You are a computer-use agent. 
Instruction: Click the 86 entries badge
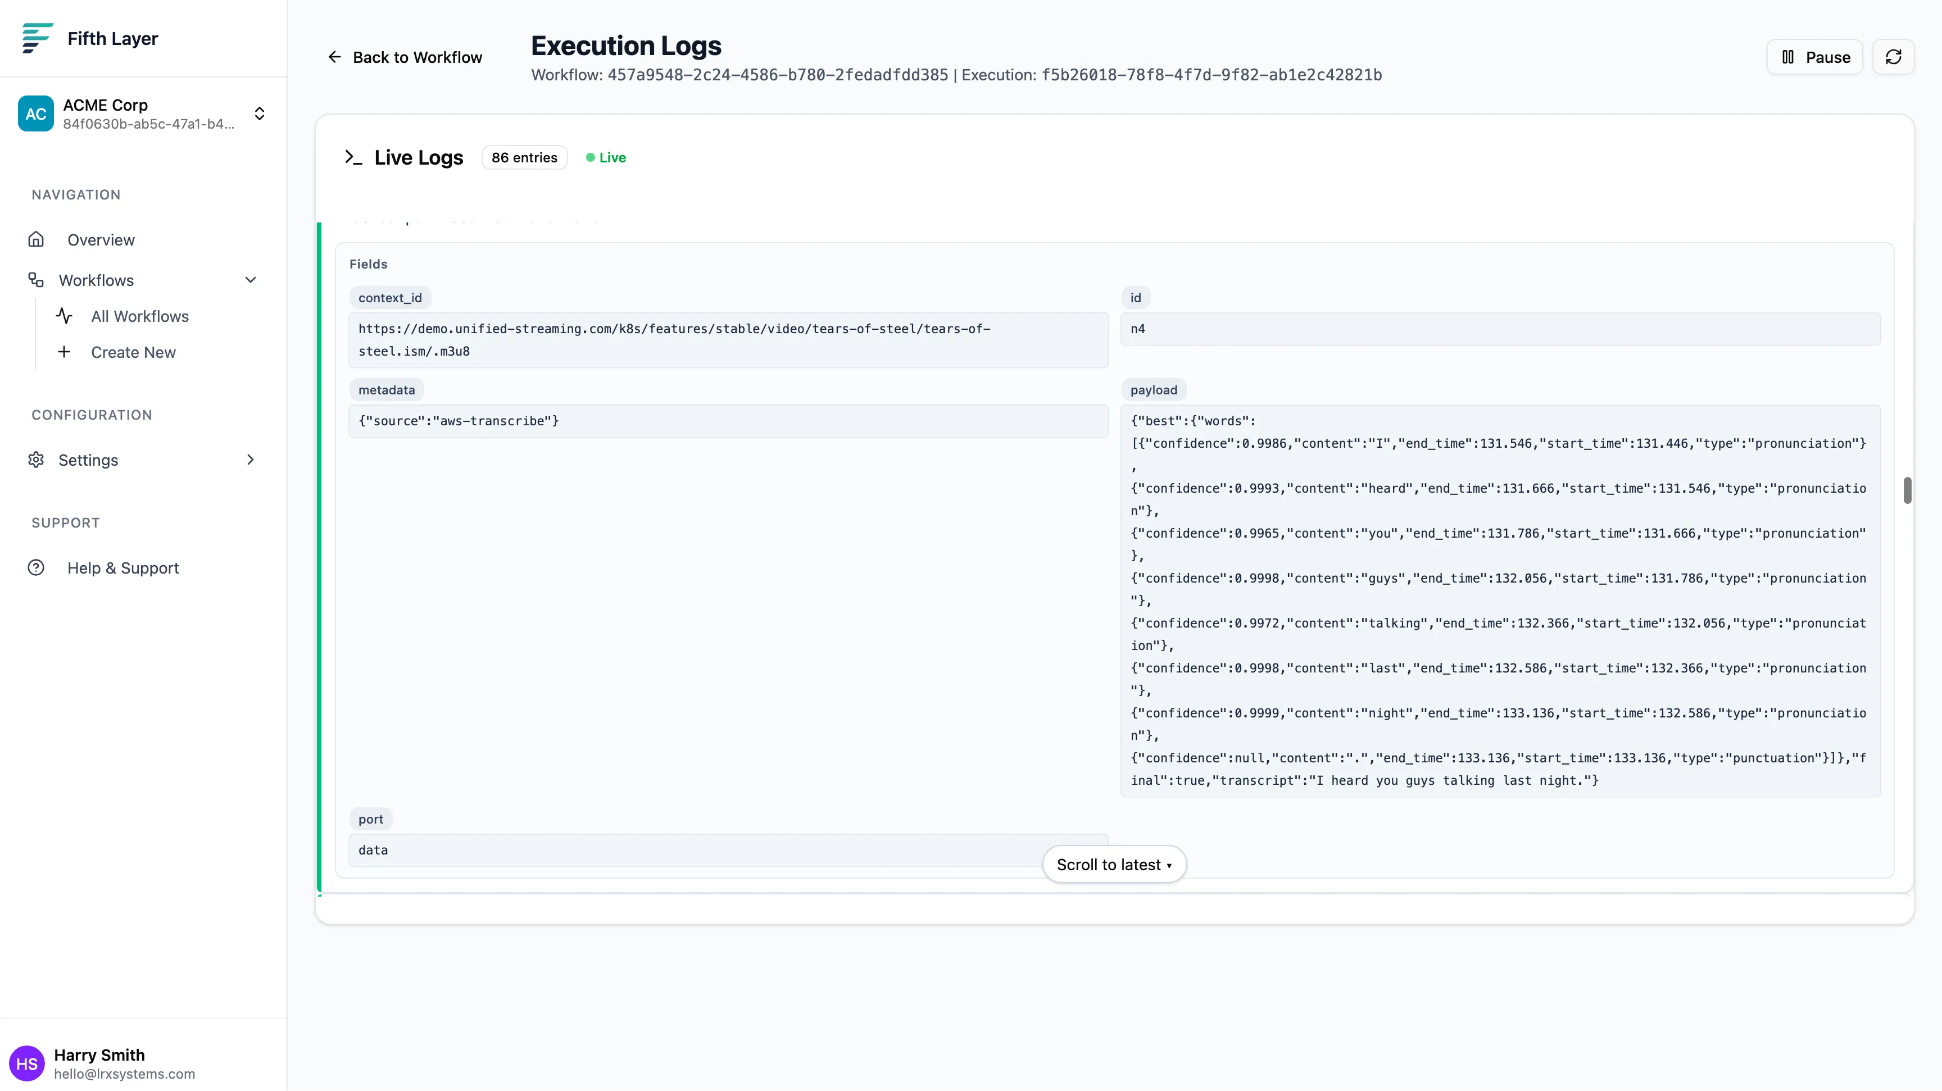point(524,157)
